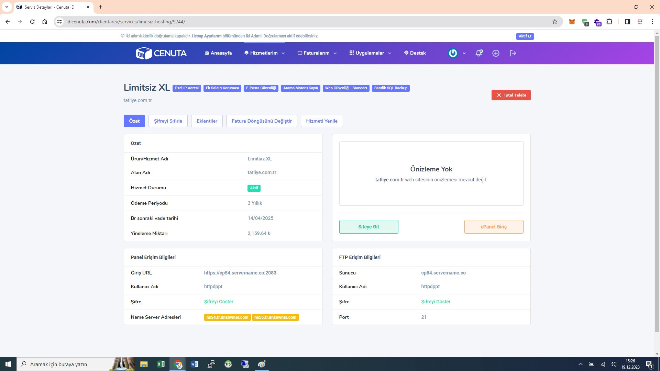Open the cp54 login URL link
Image resolution: width=660 pixels, height=371 pixels.
tap(240, 273)
